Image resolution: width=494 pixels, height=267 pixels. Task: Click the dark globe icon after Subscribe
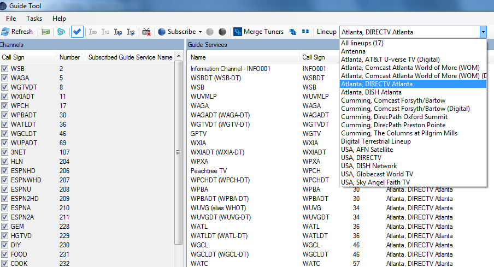pos(222,32)
